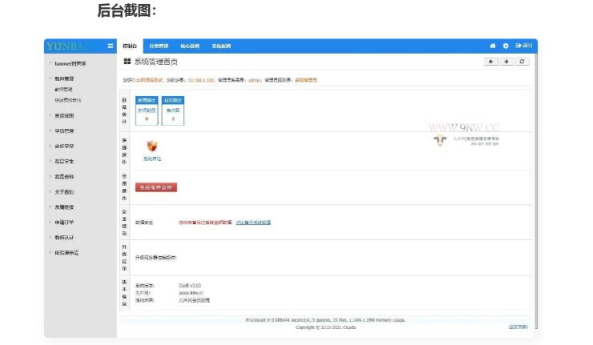The image size is (593, 345).
Task: Open the 系统配置 top menu tab
Action: 221,46
